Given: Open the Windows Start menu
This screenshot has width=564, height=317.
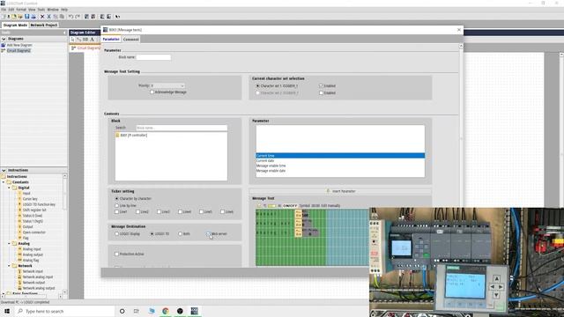Looking at the screenshot, I should [x=7, y=311].
